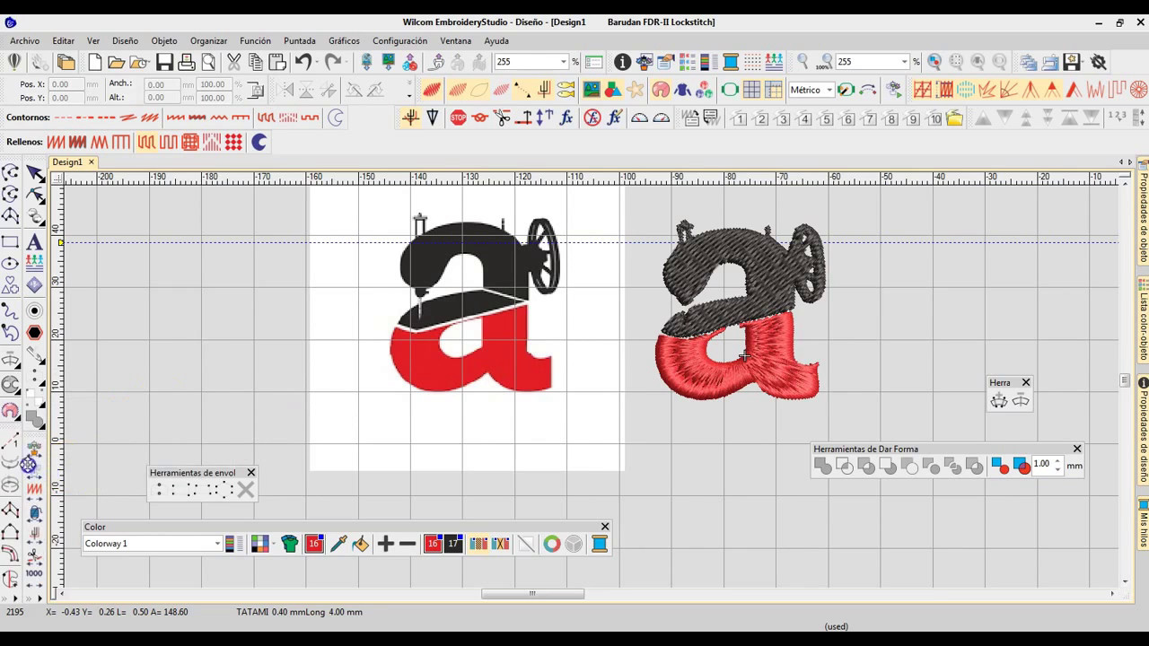Toggle the show hoop icon
1149x646 pixels.
730,90
